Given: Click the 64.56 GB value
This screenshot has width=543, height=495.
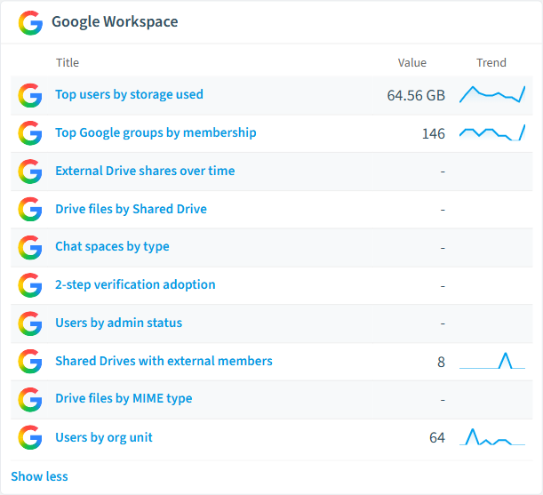Looking at the screenshot, I should point(416,96).
